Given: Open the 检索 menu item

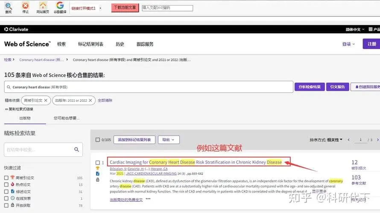Looking at the screenshot, I should click(x=61, y=44).
